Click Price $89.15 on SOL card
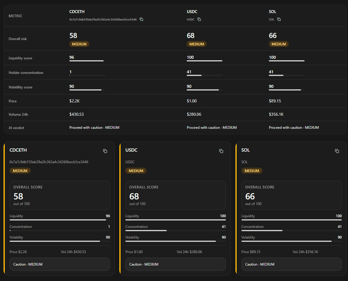Image resolution: width=348 pixels, height=281 pixels. tap(251, 252)
